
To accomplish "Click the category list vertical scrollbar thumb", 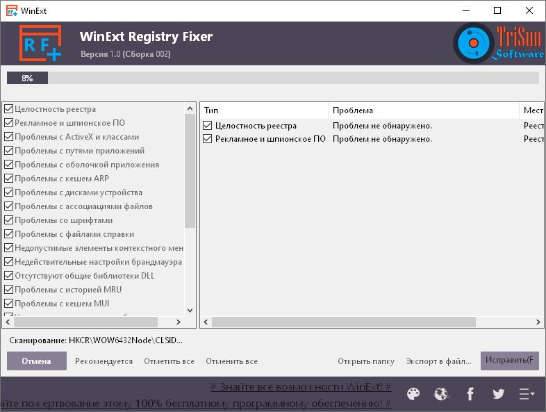I will pos(190,171).
